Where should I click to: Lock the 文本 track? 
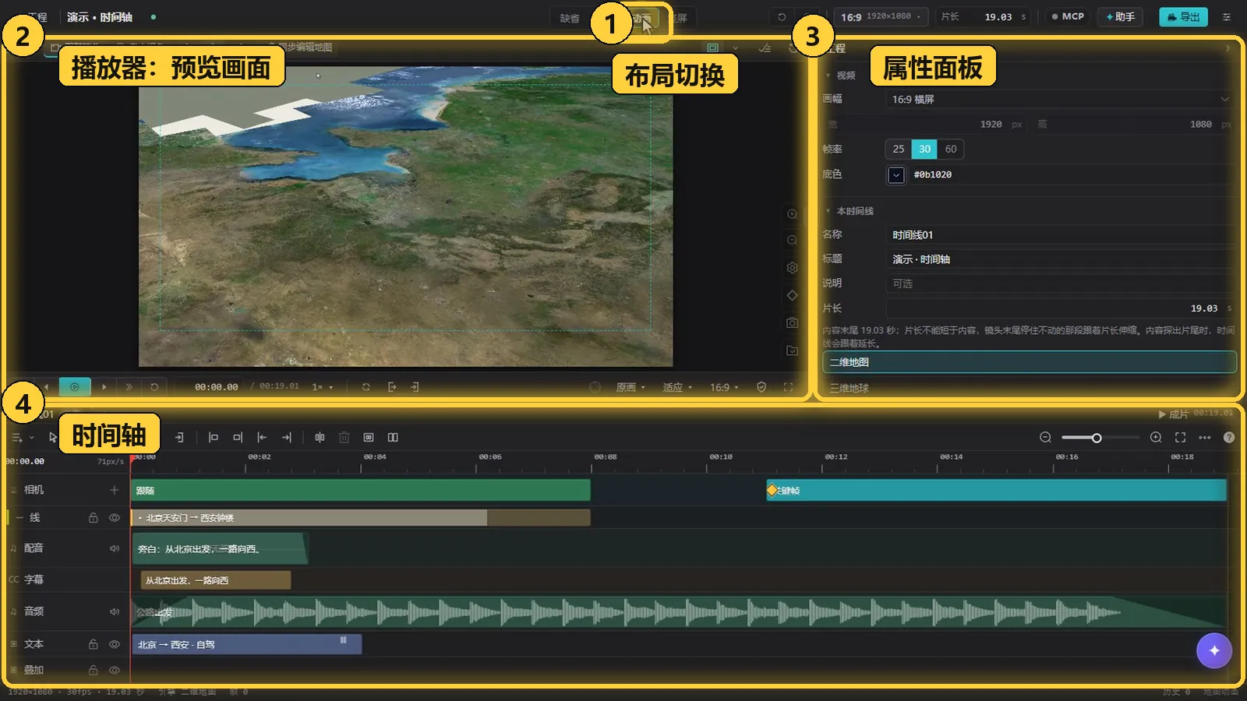(94, 644)
